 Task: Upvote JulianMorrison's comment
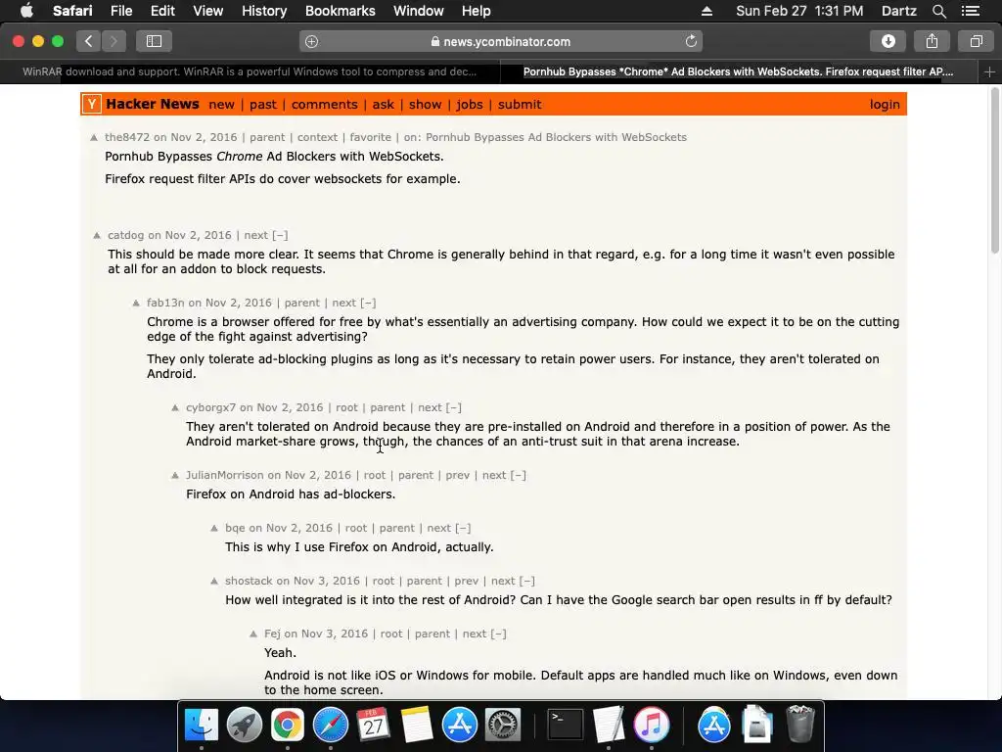click(175, 475)
